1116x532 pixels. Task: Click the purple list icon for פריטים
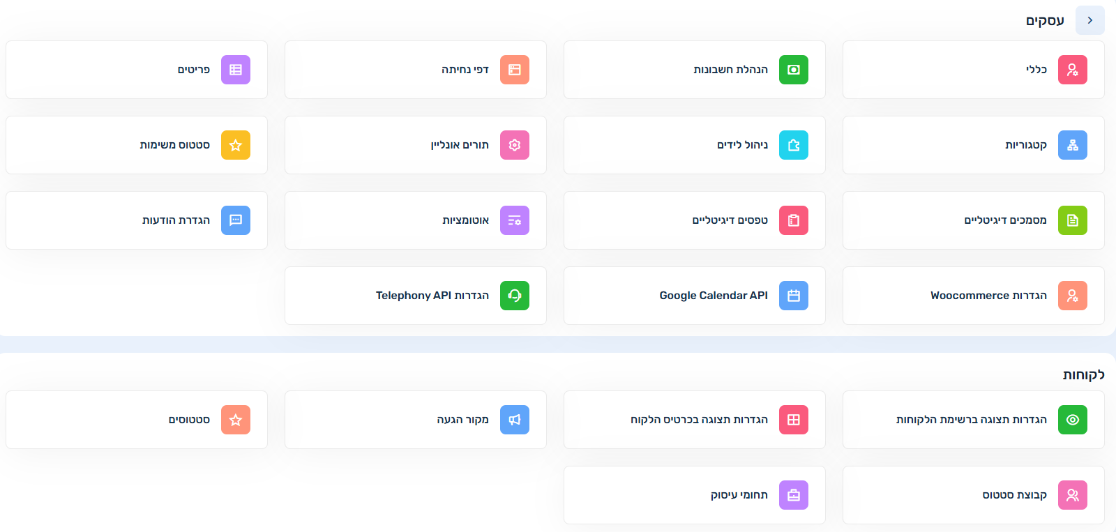click(235, 70)
